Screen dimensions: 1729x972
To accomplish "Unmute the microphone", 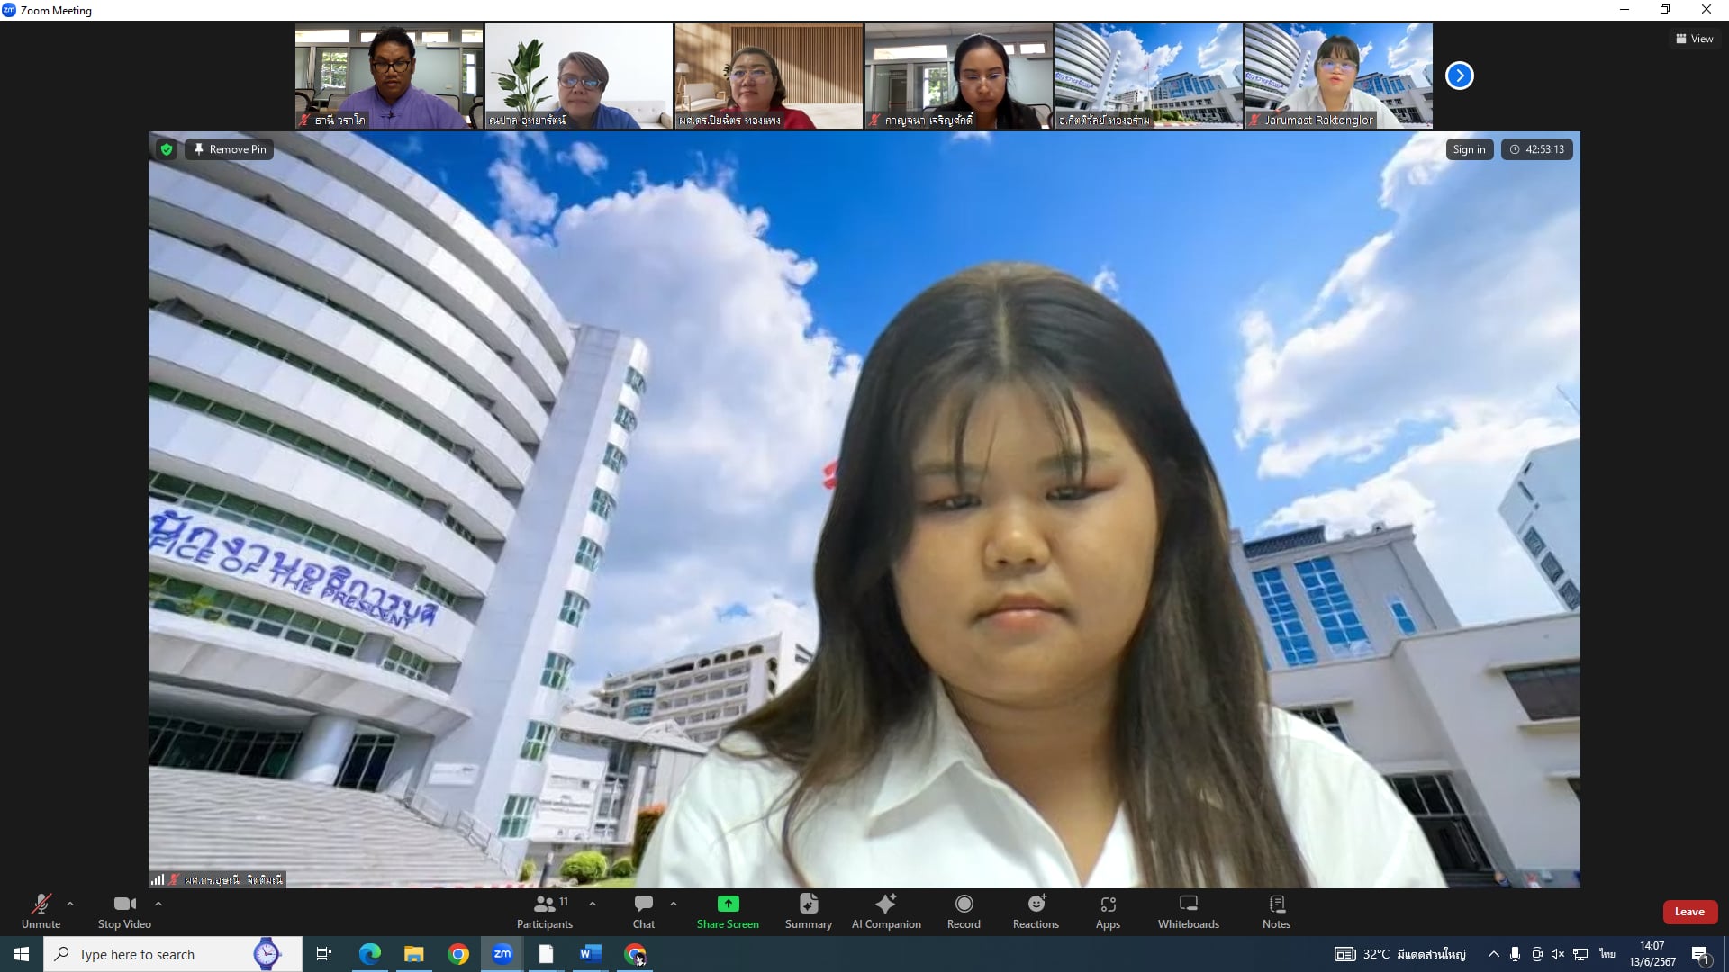I will (x=41, y=911).
